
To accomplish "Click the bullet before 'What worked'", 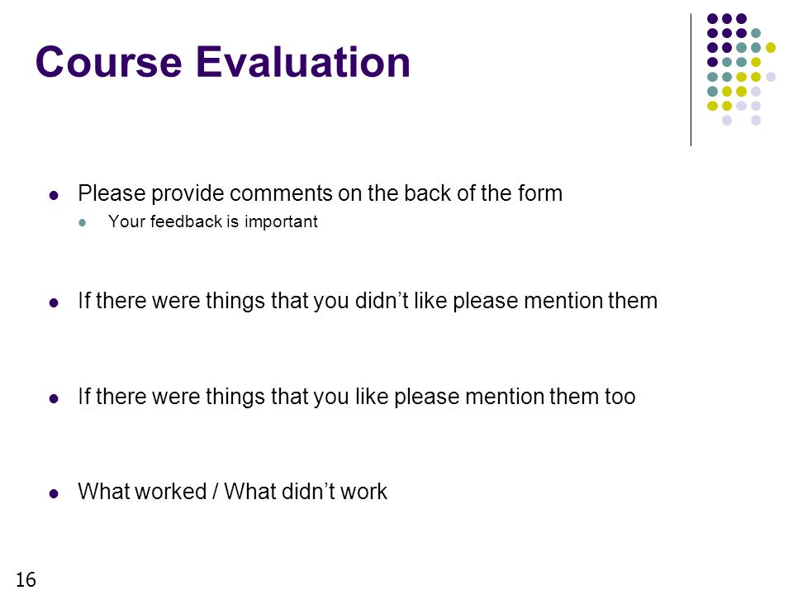I will 54,494.
